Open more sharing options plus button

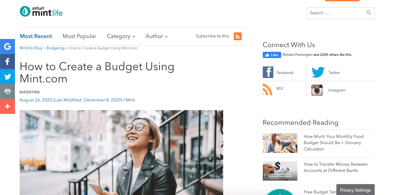point(7,106)
